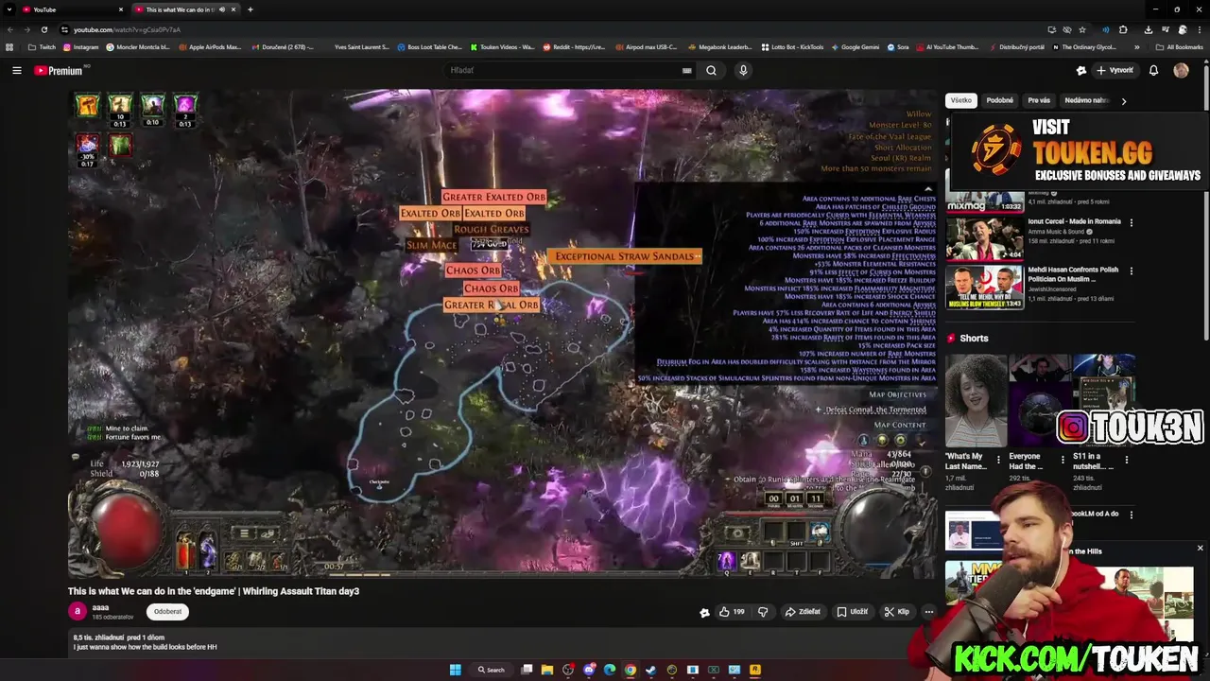Open "Everyone Had the" short
The width and height of the screenshot is (1210, 681).
(x=1038, y=399)
